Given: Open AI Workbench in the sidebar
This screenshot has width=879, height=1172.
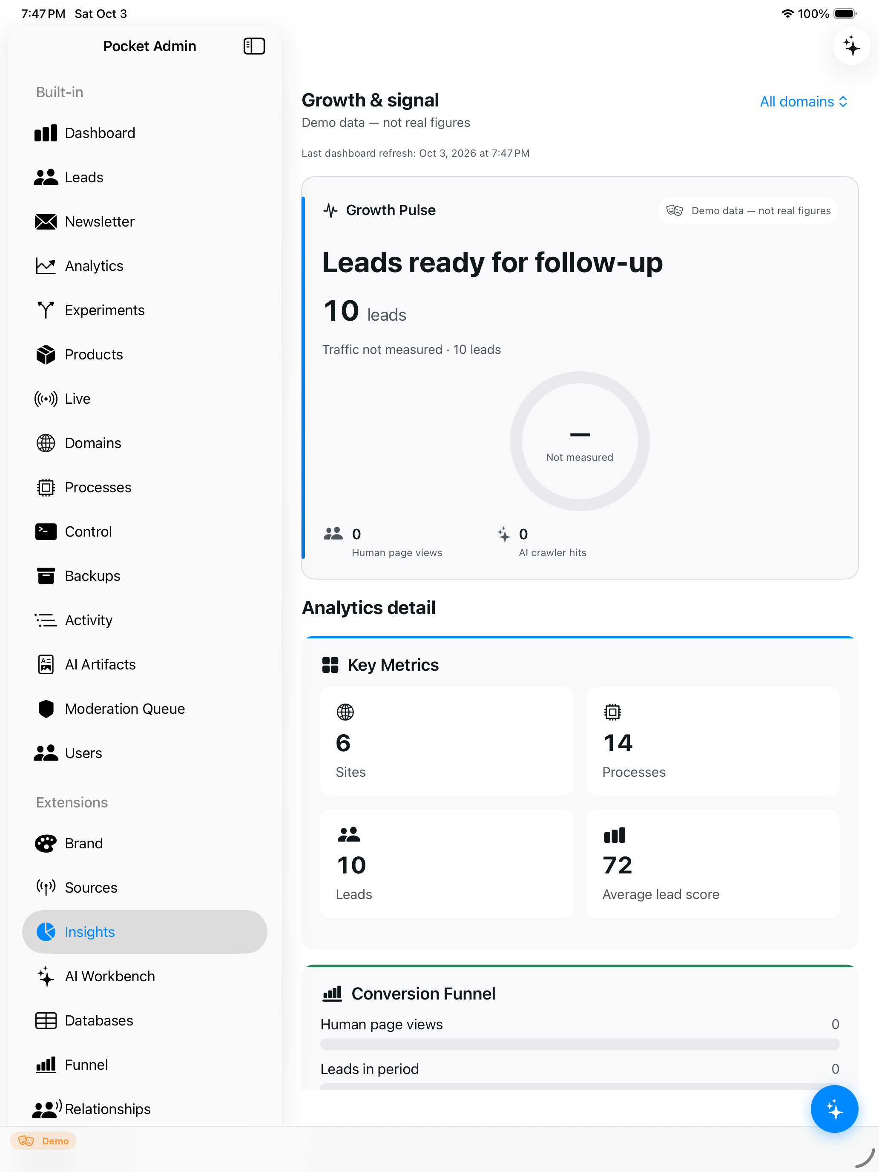Looking at the screenshot, I should 144,977.
